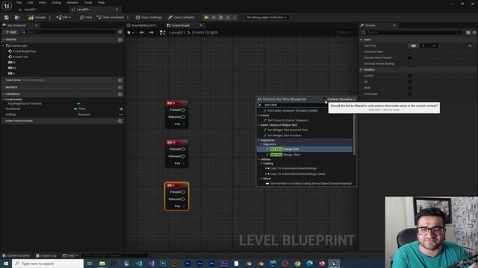Toggle Execute when Paused checkbox

pos(409,58)
